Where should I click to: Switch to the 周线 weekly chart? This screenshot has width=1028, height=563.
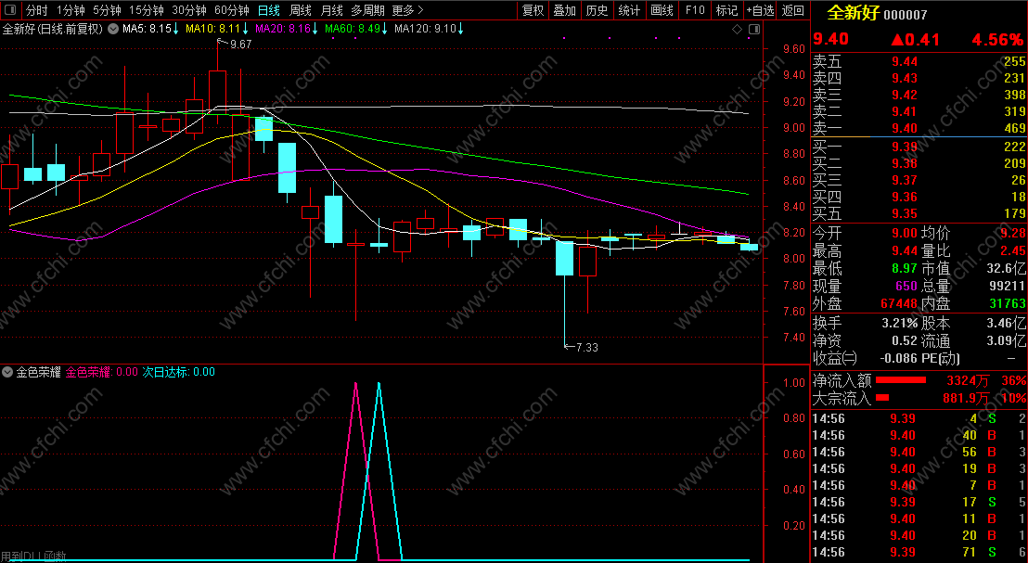point(301,10)
